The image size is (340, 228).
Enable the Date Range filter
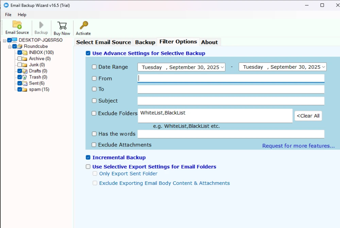(x=94, y=67)
